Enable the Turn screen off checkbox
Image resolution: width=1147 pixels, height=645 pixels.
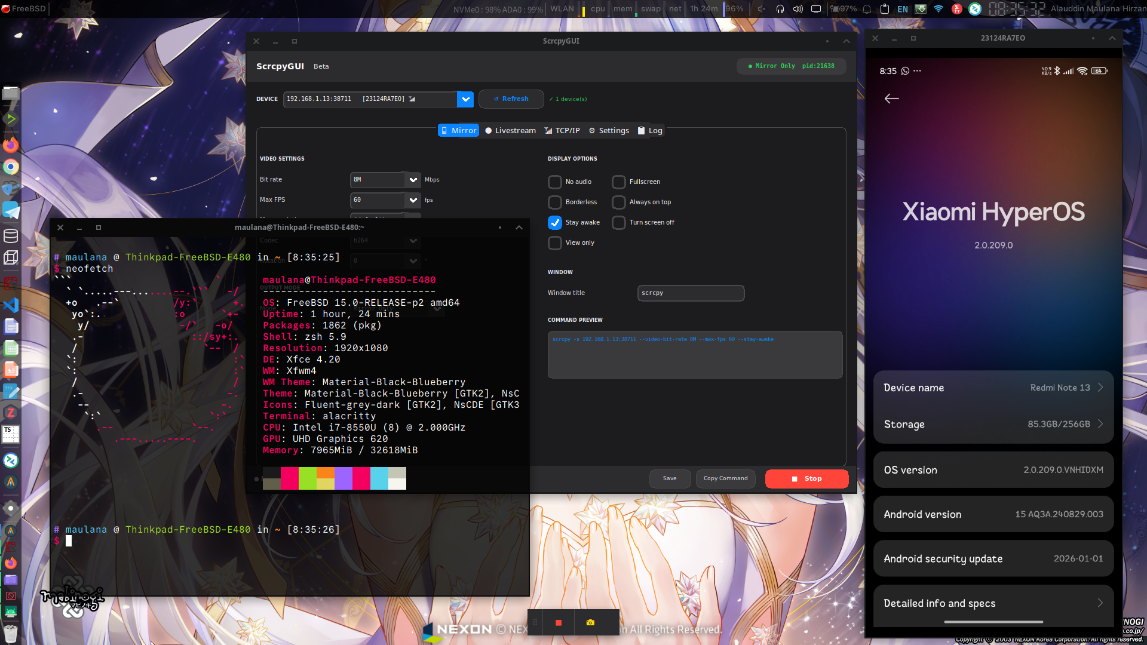[x=619, y=222]
